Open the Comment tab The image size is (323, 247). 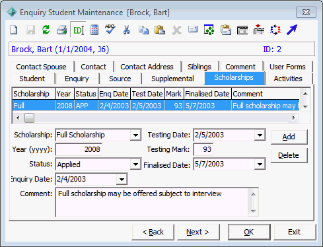coord(240,67)
